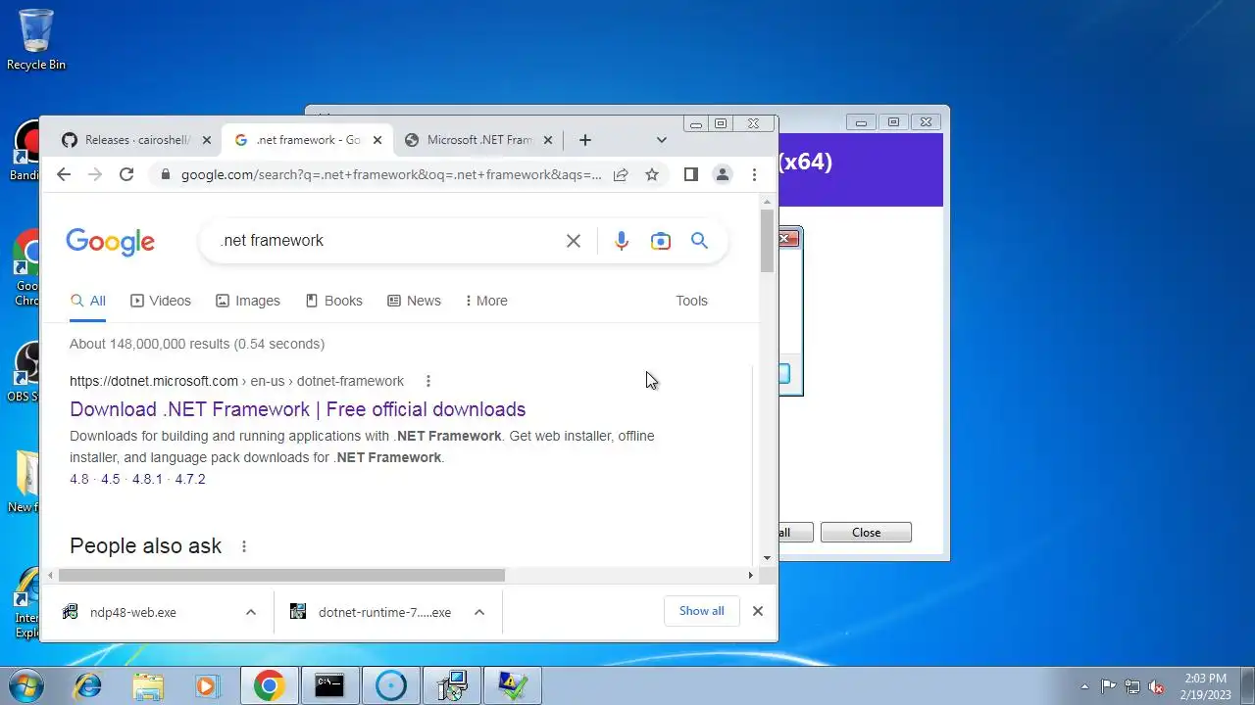This screenshot has width=1255, height=705.
Task: Show hidden tray icons arrow
Action: tap(1084, 686)
